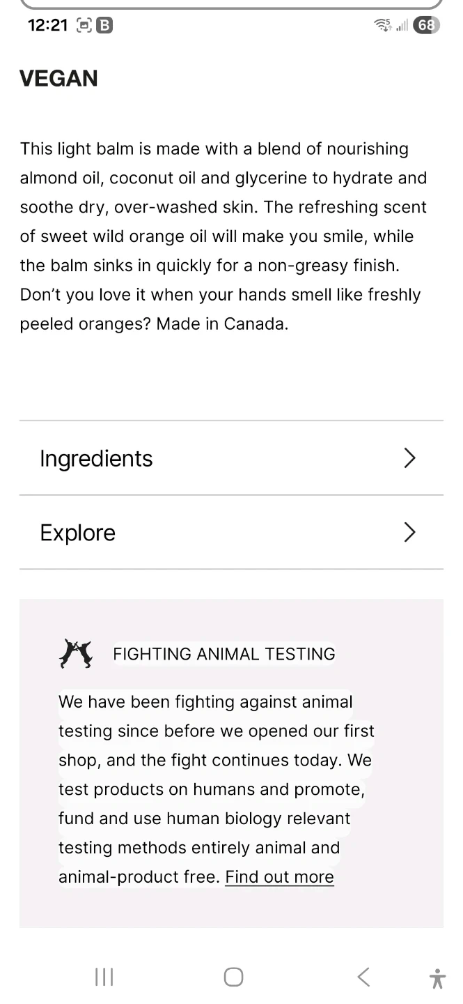The height and width of the screenshot is (1004, 463).
Task: Tap the almond oil balm description text
Action: (x=223, y=236)
